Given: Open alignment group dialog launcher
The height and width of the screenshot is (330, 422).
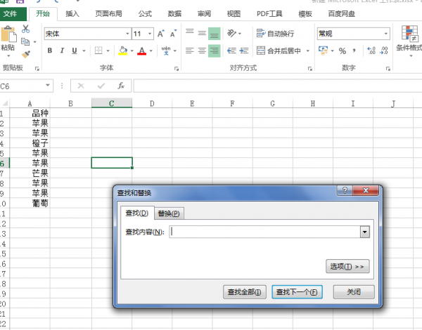Looking at the screenshot, I should (309, 69).
